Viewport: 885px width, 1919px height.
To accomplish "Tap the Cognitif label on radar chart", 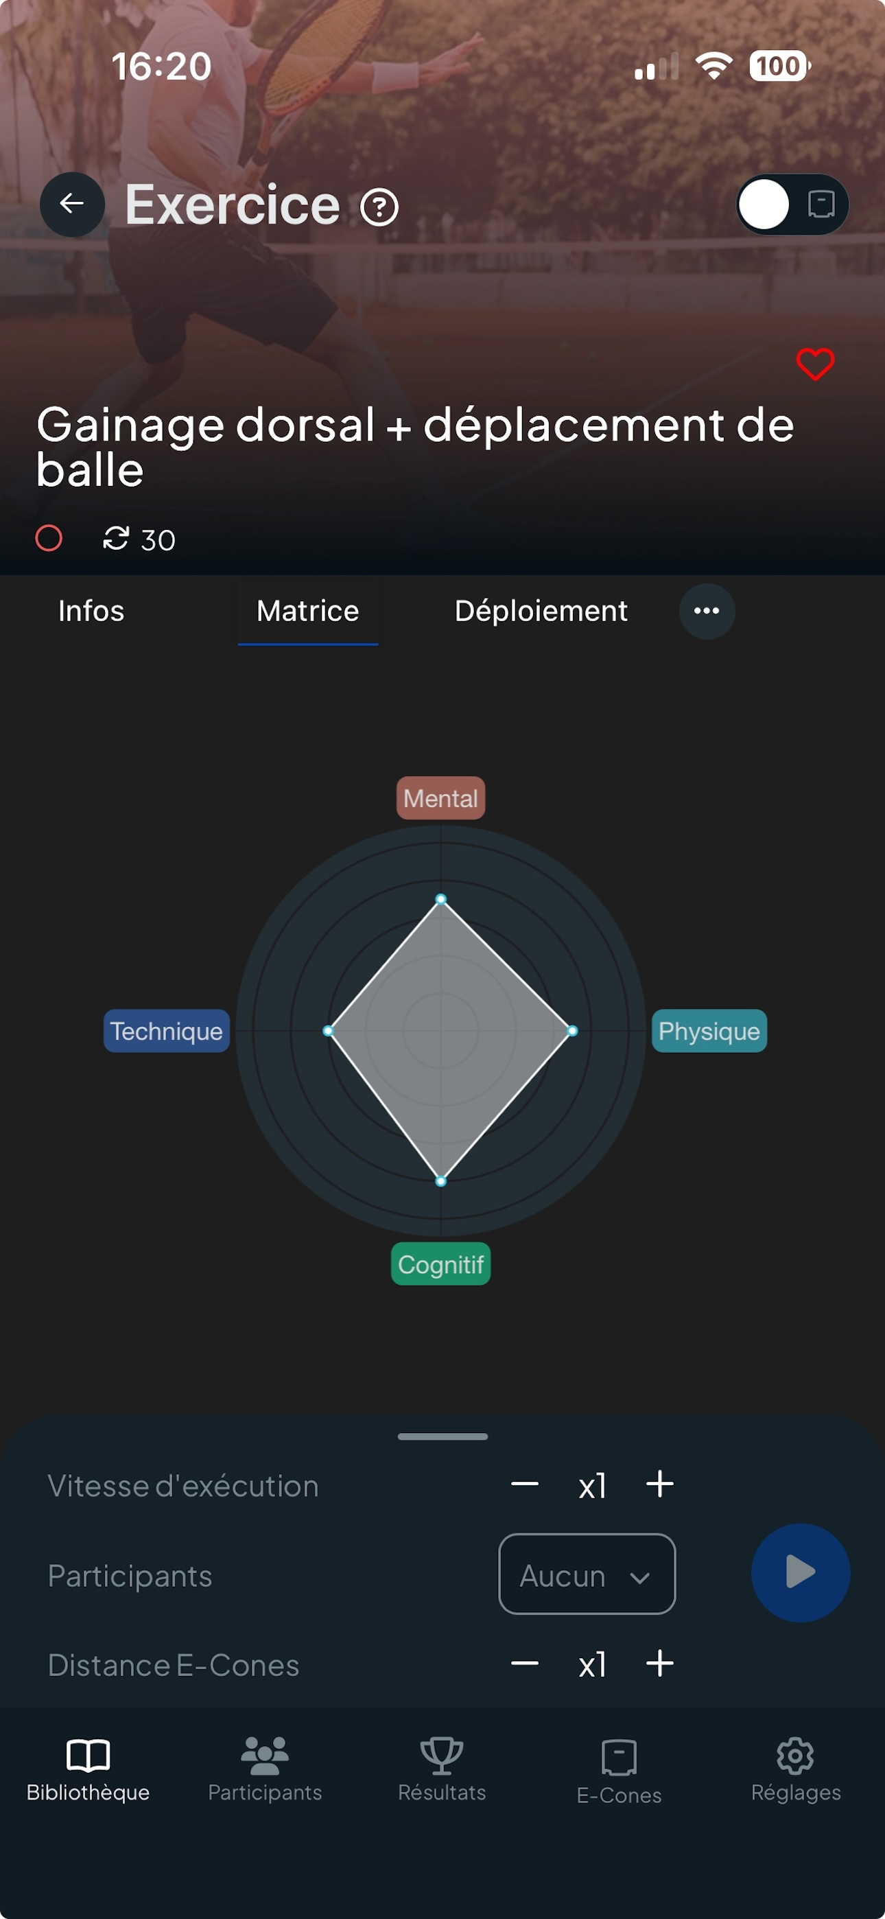I will click(x=440, y=1264).
